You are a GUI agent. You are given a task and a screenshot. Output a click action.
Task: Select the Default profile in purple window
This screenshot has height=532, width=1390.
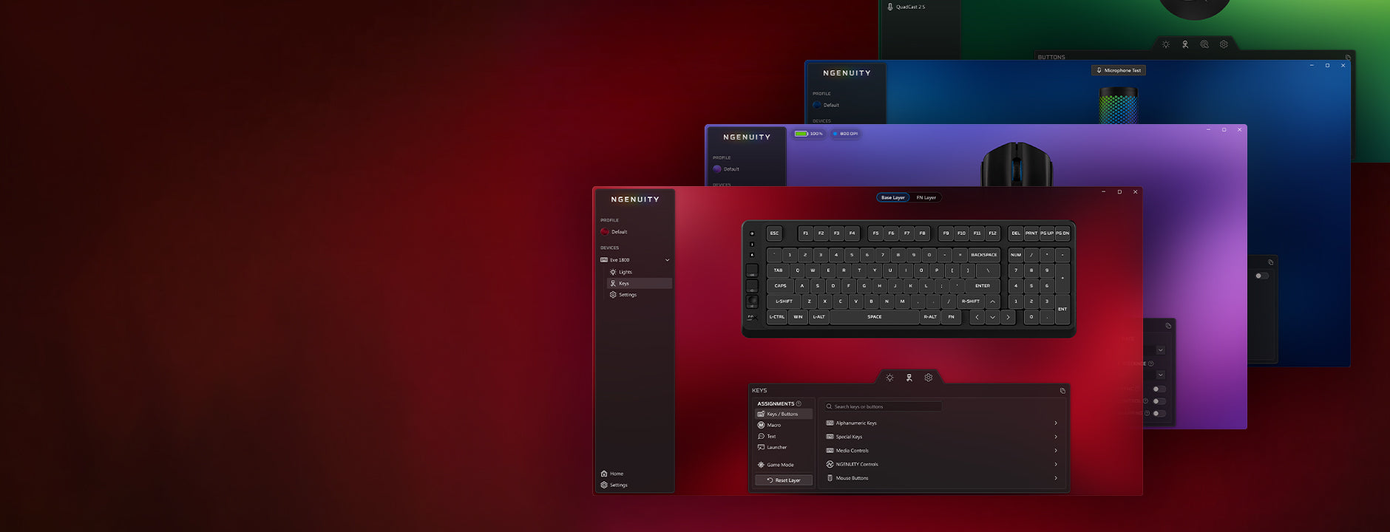point(726,169)
